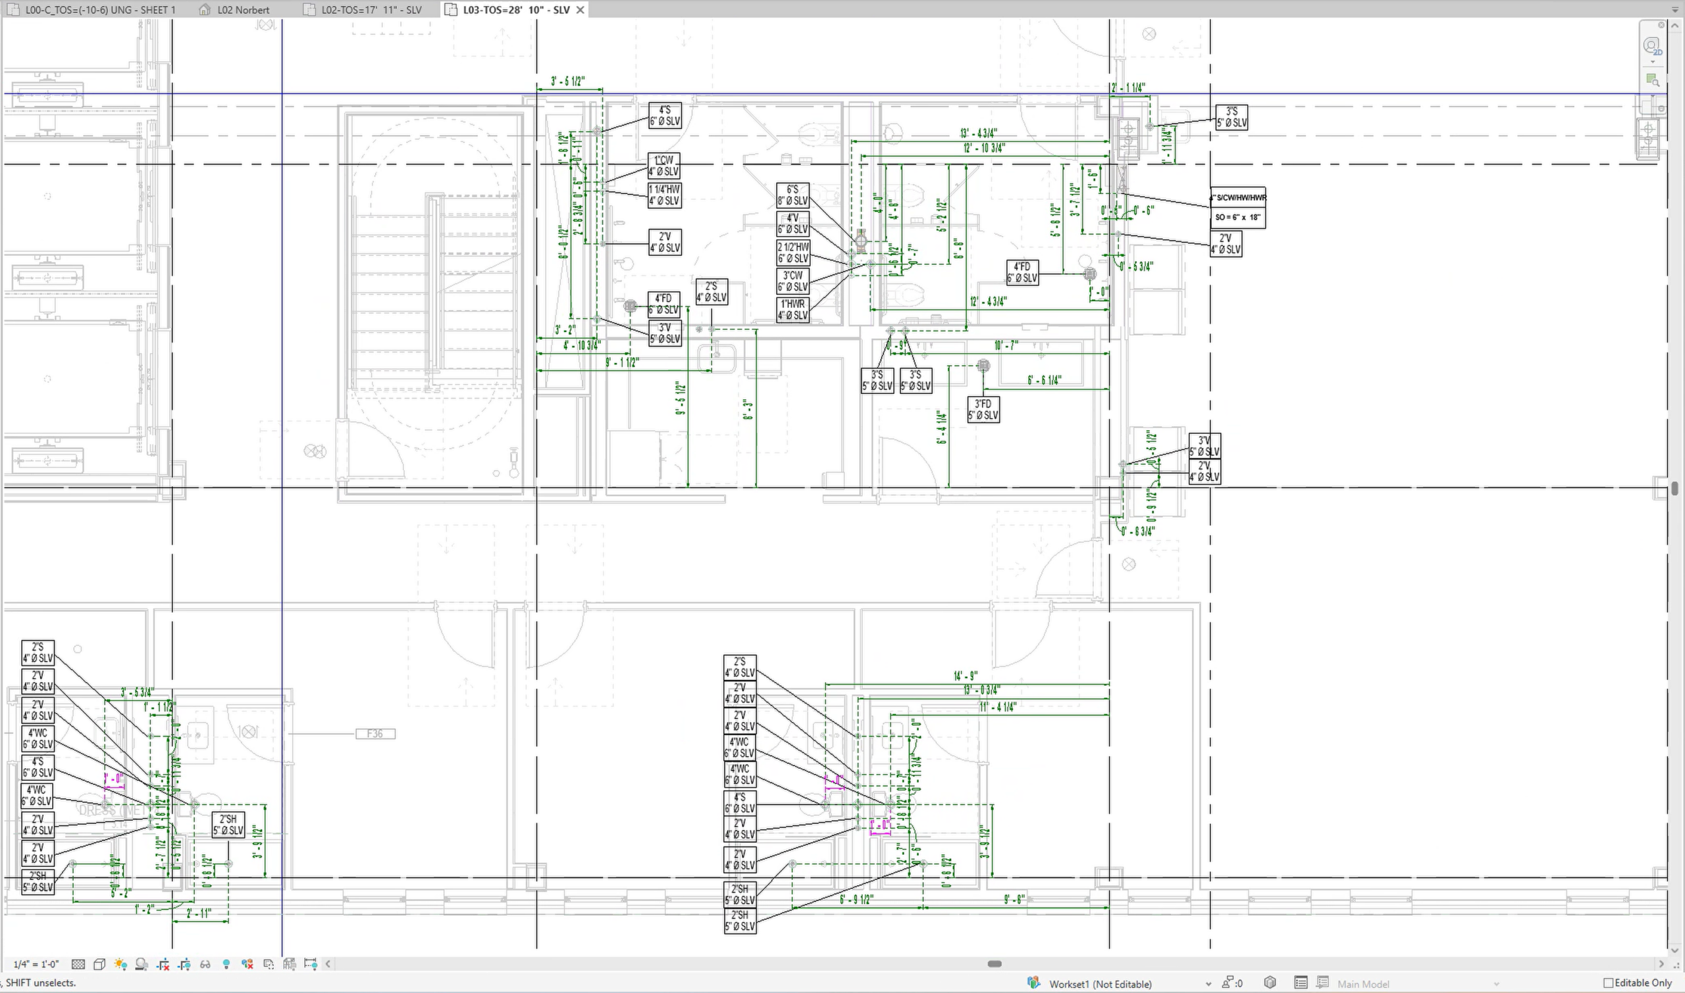Viewport: 1685px width, 993px height.
Task: Click Editing Requests icon in status bar
Action: point(1228,983)
